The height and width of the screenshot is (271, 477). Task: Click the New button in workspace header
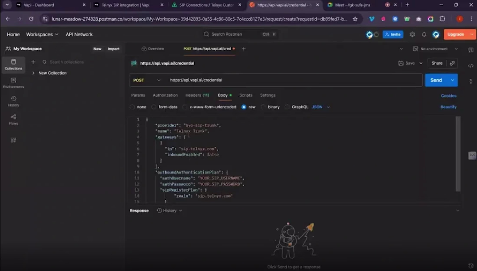97,49
